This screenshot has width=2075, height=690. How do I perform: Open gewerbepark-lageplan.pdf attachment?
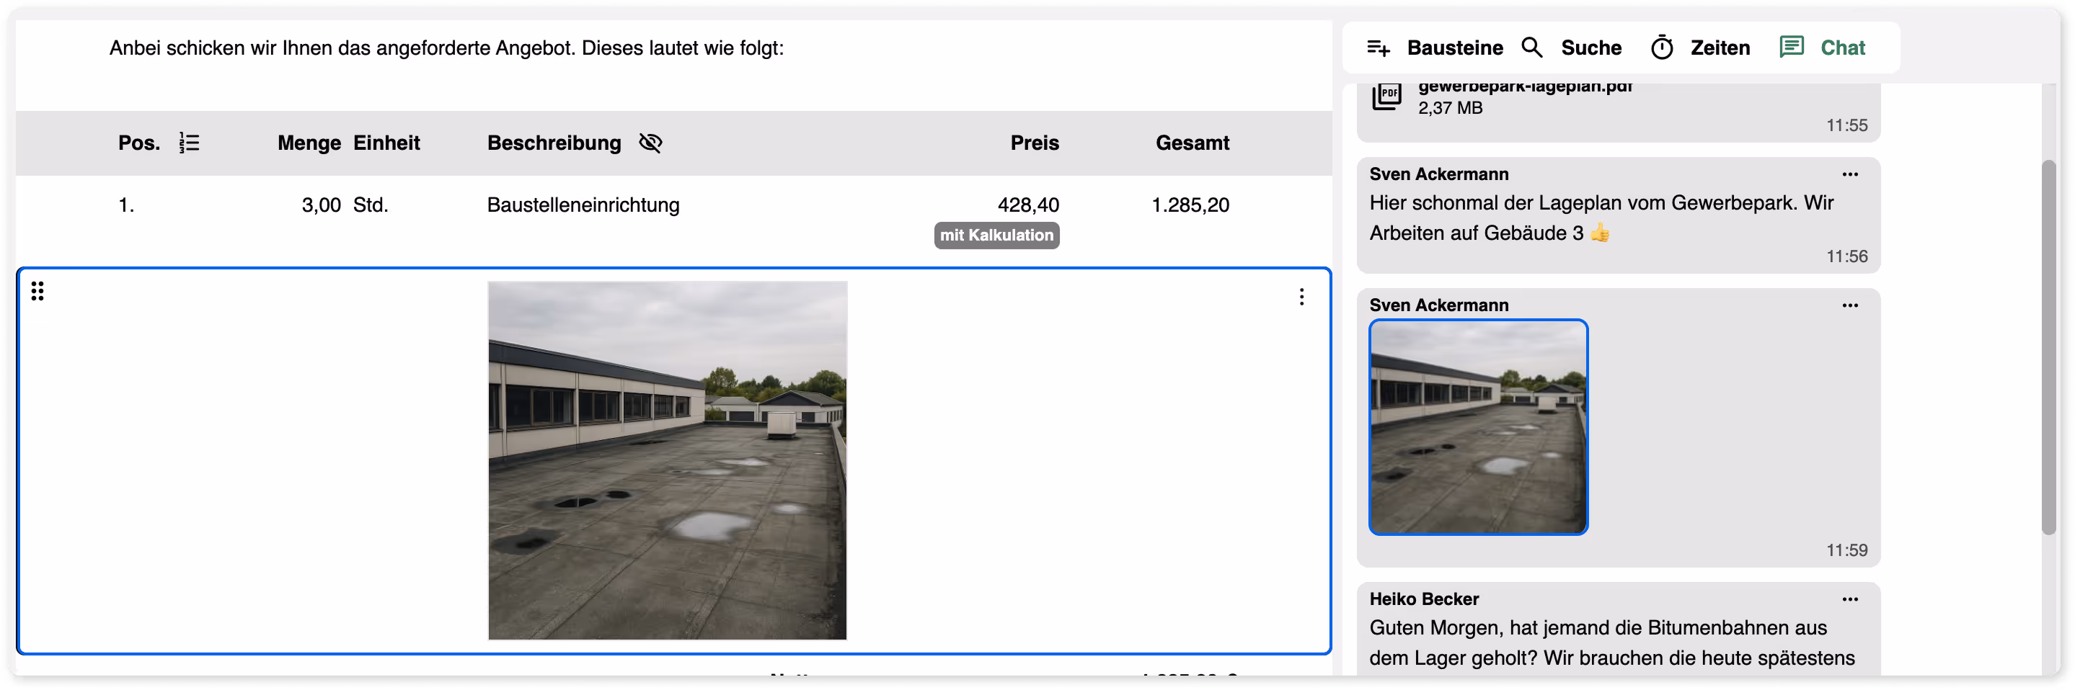[1525, 87]
